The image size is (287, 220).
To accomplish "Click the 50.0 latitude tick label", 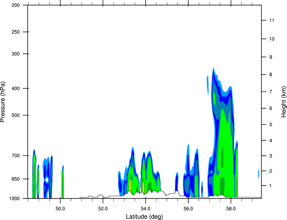I will (60, 209).
